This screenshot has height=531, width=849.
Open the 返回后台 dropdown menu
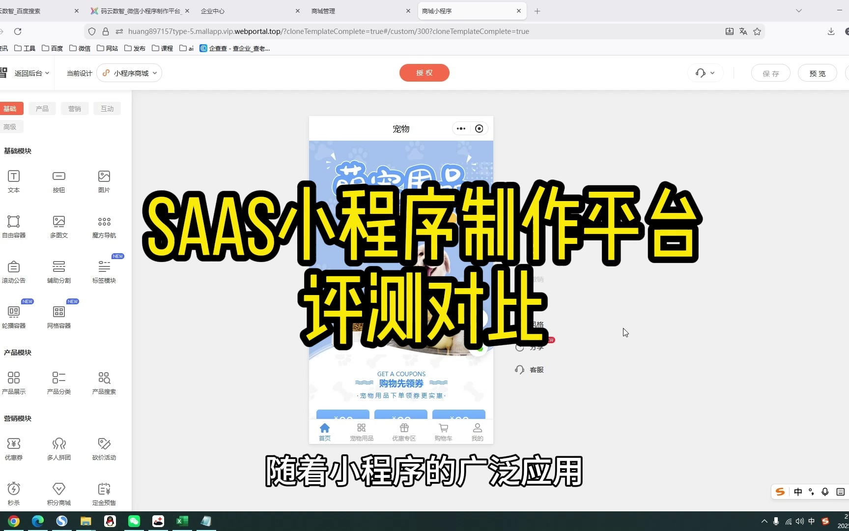(32, 73)
